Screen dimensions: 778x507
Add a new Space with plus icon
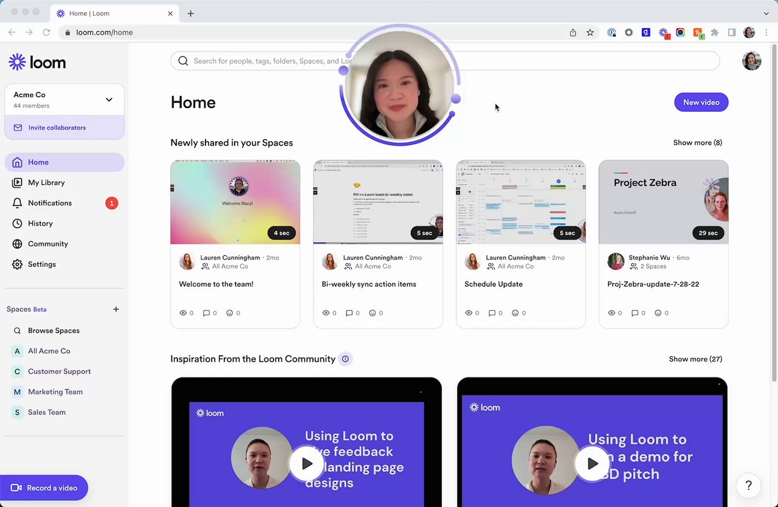(x=116, y=309)
